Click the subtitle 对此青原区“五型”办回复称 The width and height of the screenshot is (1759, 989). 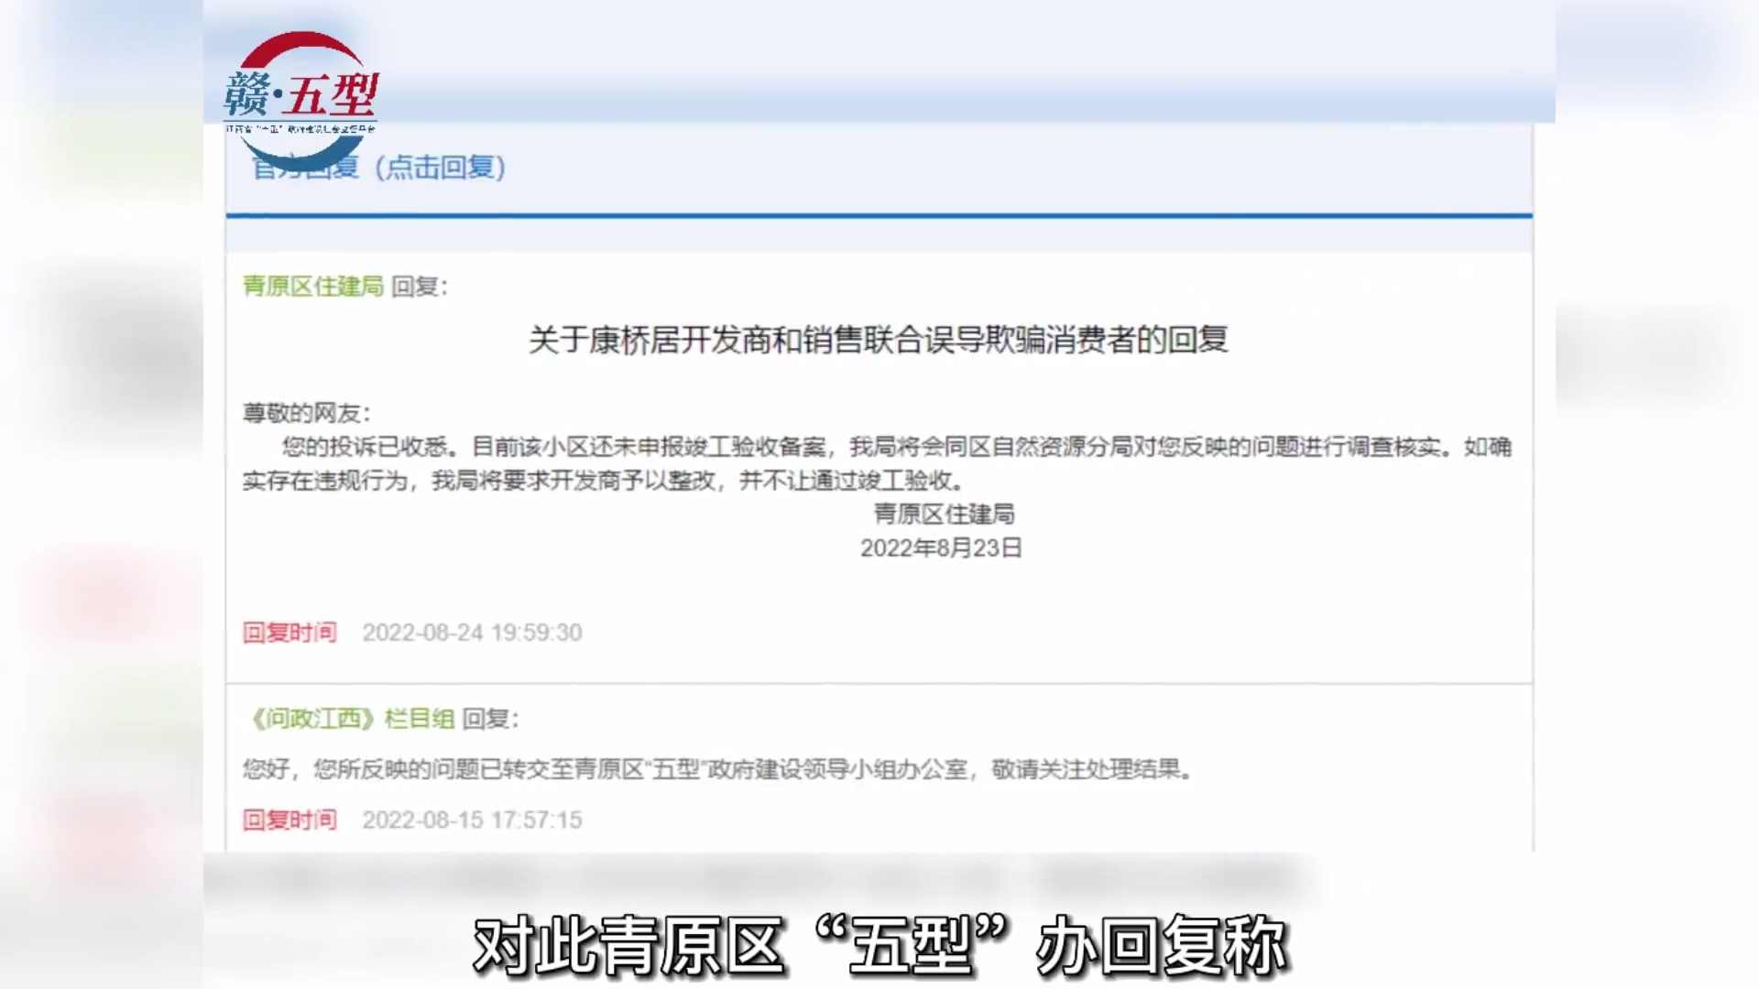pos(879,945)
